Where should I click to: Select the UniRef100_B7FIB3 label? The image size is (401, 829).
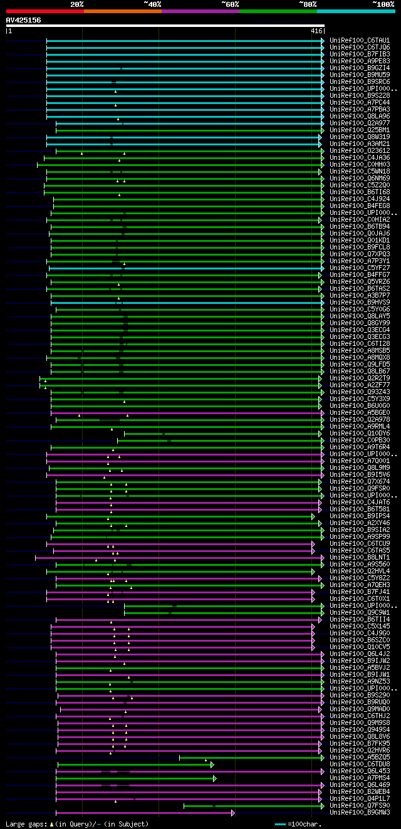click(360, 54)
